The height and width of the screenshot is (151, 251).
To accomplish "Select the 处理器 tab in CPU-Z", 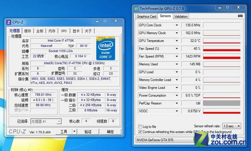I will pos(15,31).
